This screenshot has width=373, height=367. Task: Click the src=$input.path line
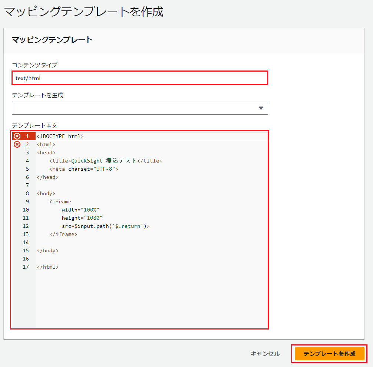(x=106, y=226)
